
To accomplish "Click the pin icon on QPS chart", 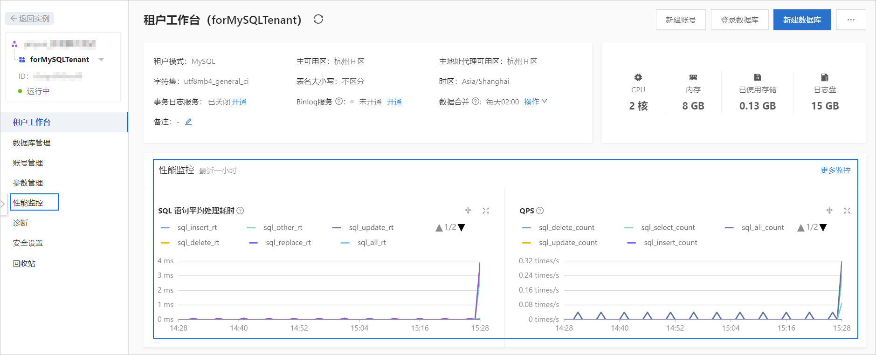I will click(829, 211).
